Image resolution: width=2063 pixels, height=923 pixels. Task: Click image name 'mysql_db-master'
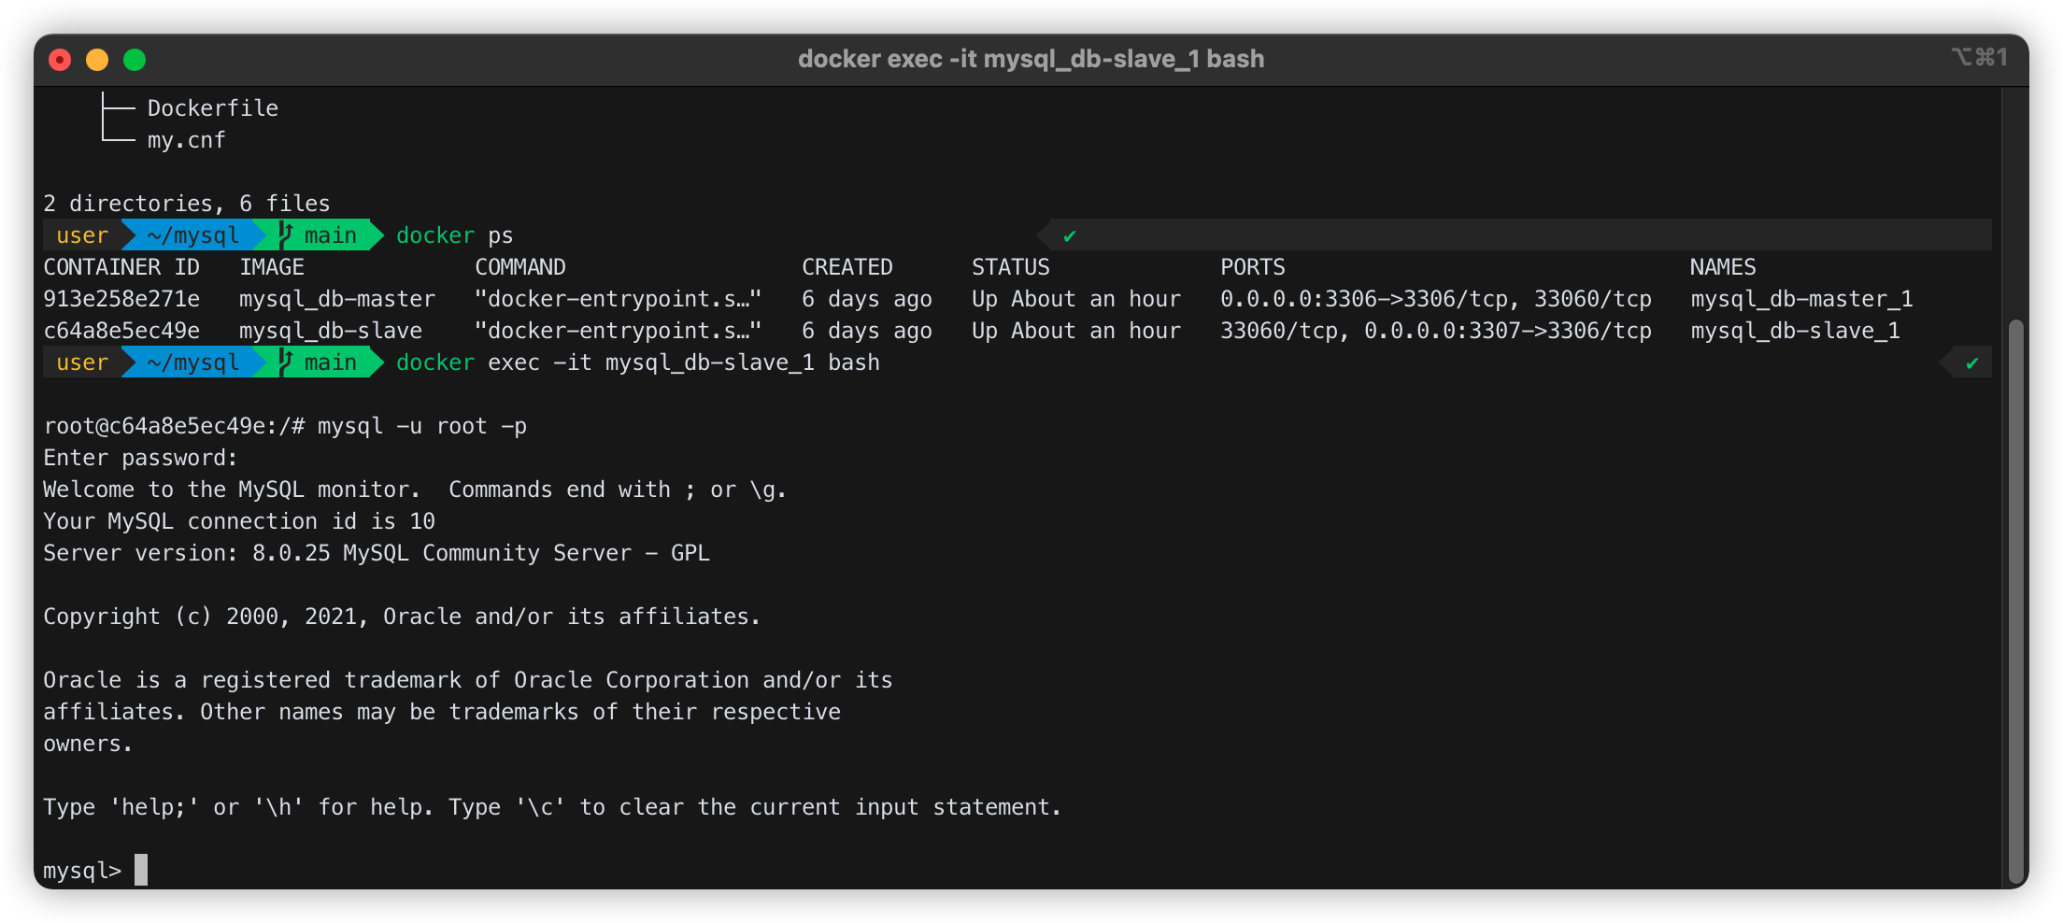point(337,299)
